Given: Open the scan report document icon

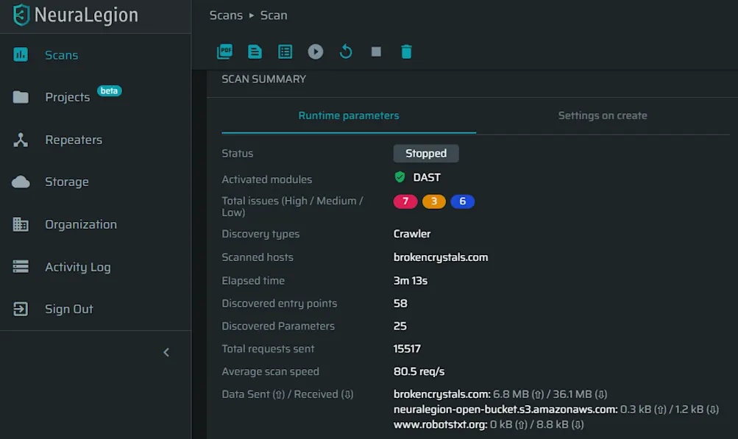Looking at the screenshot, I should click(x=255, y=51).
